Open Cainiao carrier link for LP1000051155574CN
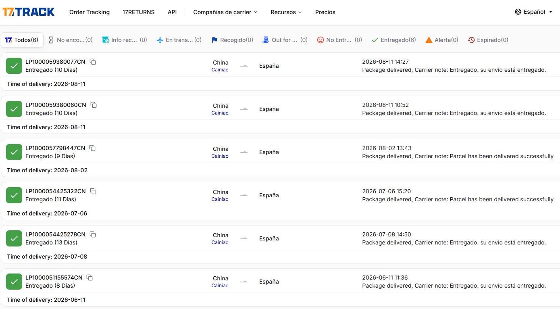This screenshot has height=309, width=560. (220, 286)
